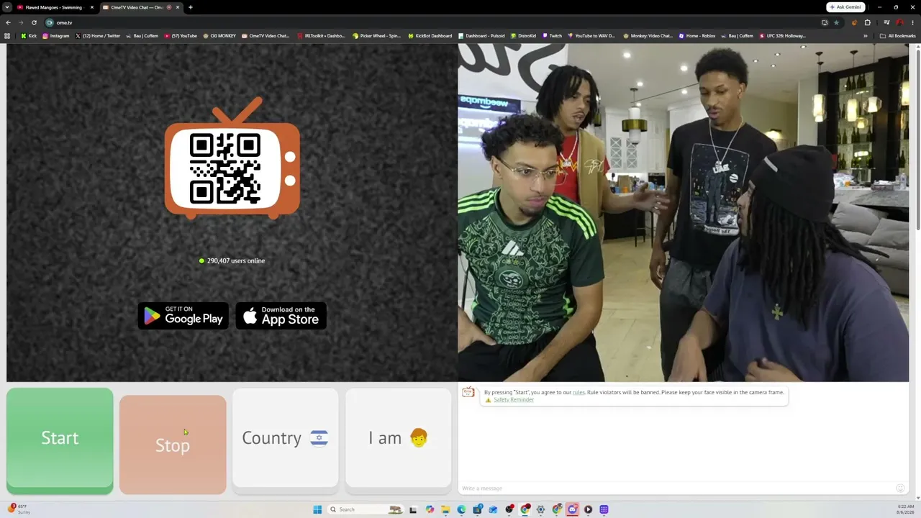This screenshot has height=518, width=921.
Task: Click the Stop button
Action: 173,445
